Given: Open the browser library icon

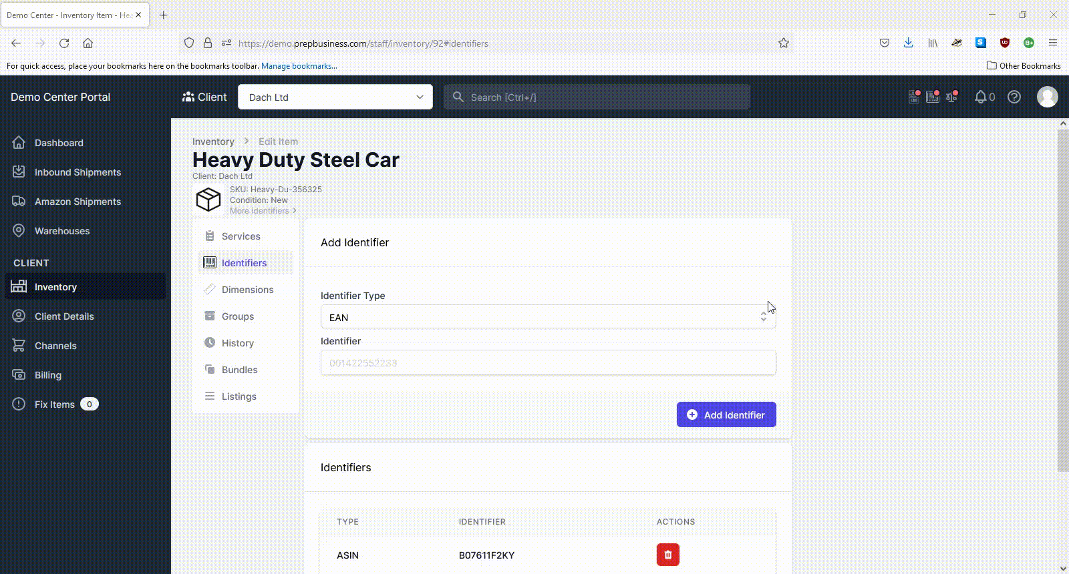Looking at the screenshot, I should (932, 43).
